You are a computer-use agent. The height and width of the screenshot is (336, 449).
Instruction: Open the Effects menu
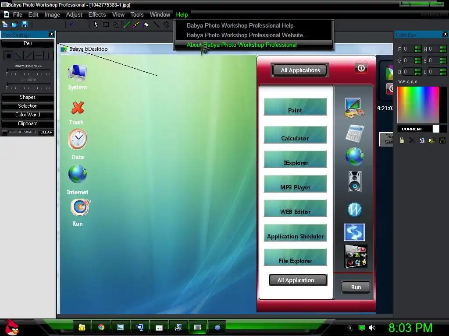click(x=97, y=14)
